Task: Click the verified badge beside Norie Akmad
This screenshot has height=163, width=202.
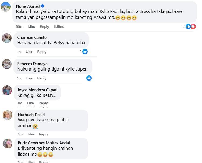Action: (x=43, y=6)
